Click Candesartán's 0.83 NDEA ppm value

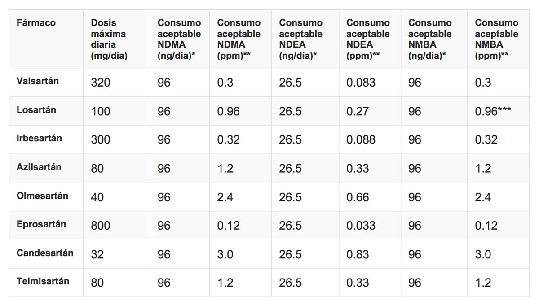[358, 255]
